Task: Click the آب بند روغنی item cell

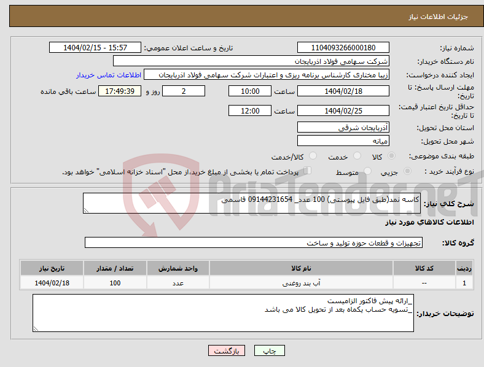Action: pyautogui.click(x=301, y=283)
